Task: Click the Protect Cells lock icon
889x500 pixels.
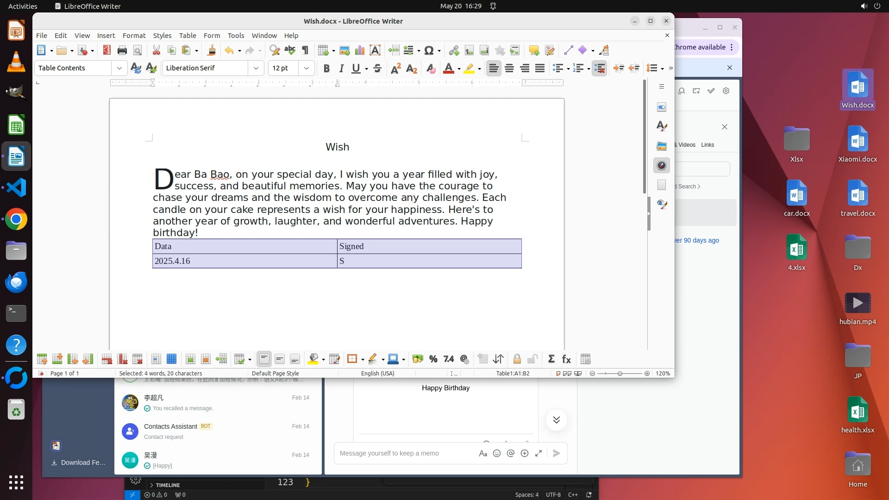Action: tap(517, 359)
